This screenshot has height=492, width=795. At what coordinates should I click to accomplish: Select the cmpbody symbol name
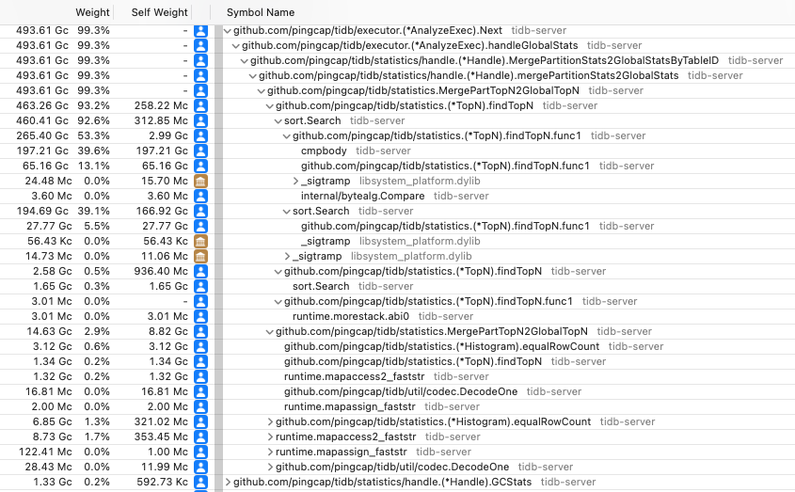[x=324, y=151]
